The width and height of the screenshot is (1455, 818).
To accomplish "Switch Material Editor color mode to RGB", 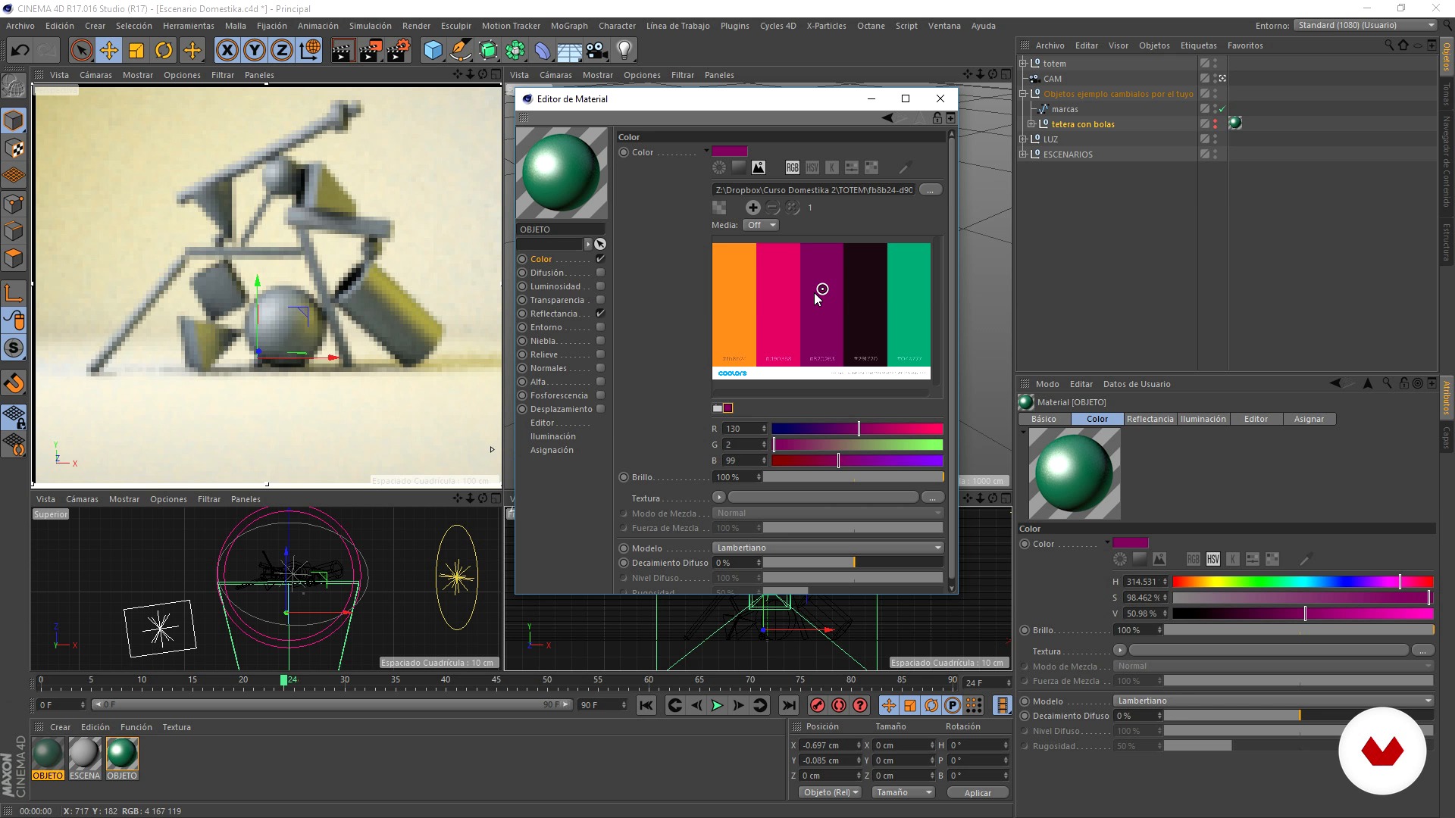I will (792, 167).
